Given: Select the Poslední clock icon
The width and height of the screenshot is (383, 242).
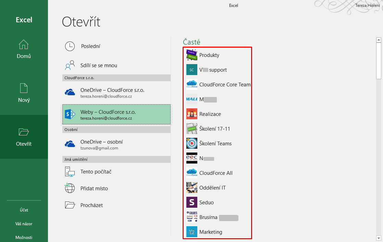Looking at the screenshot, I should 70,46.
